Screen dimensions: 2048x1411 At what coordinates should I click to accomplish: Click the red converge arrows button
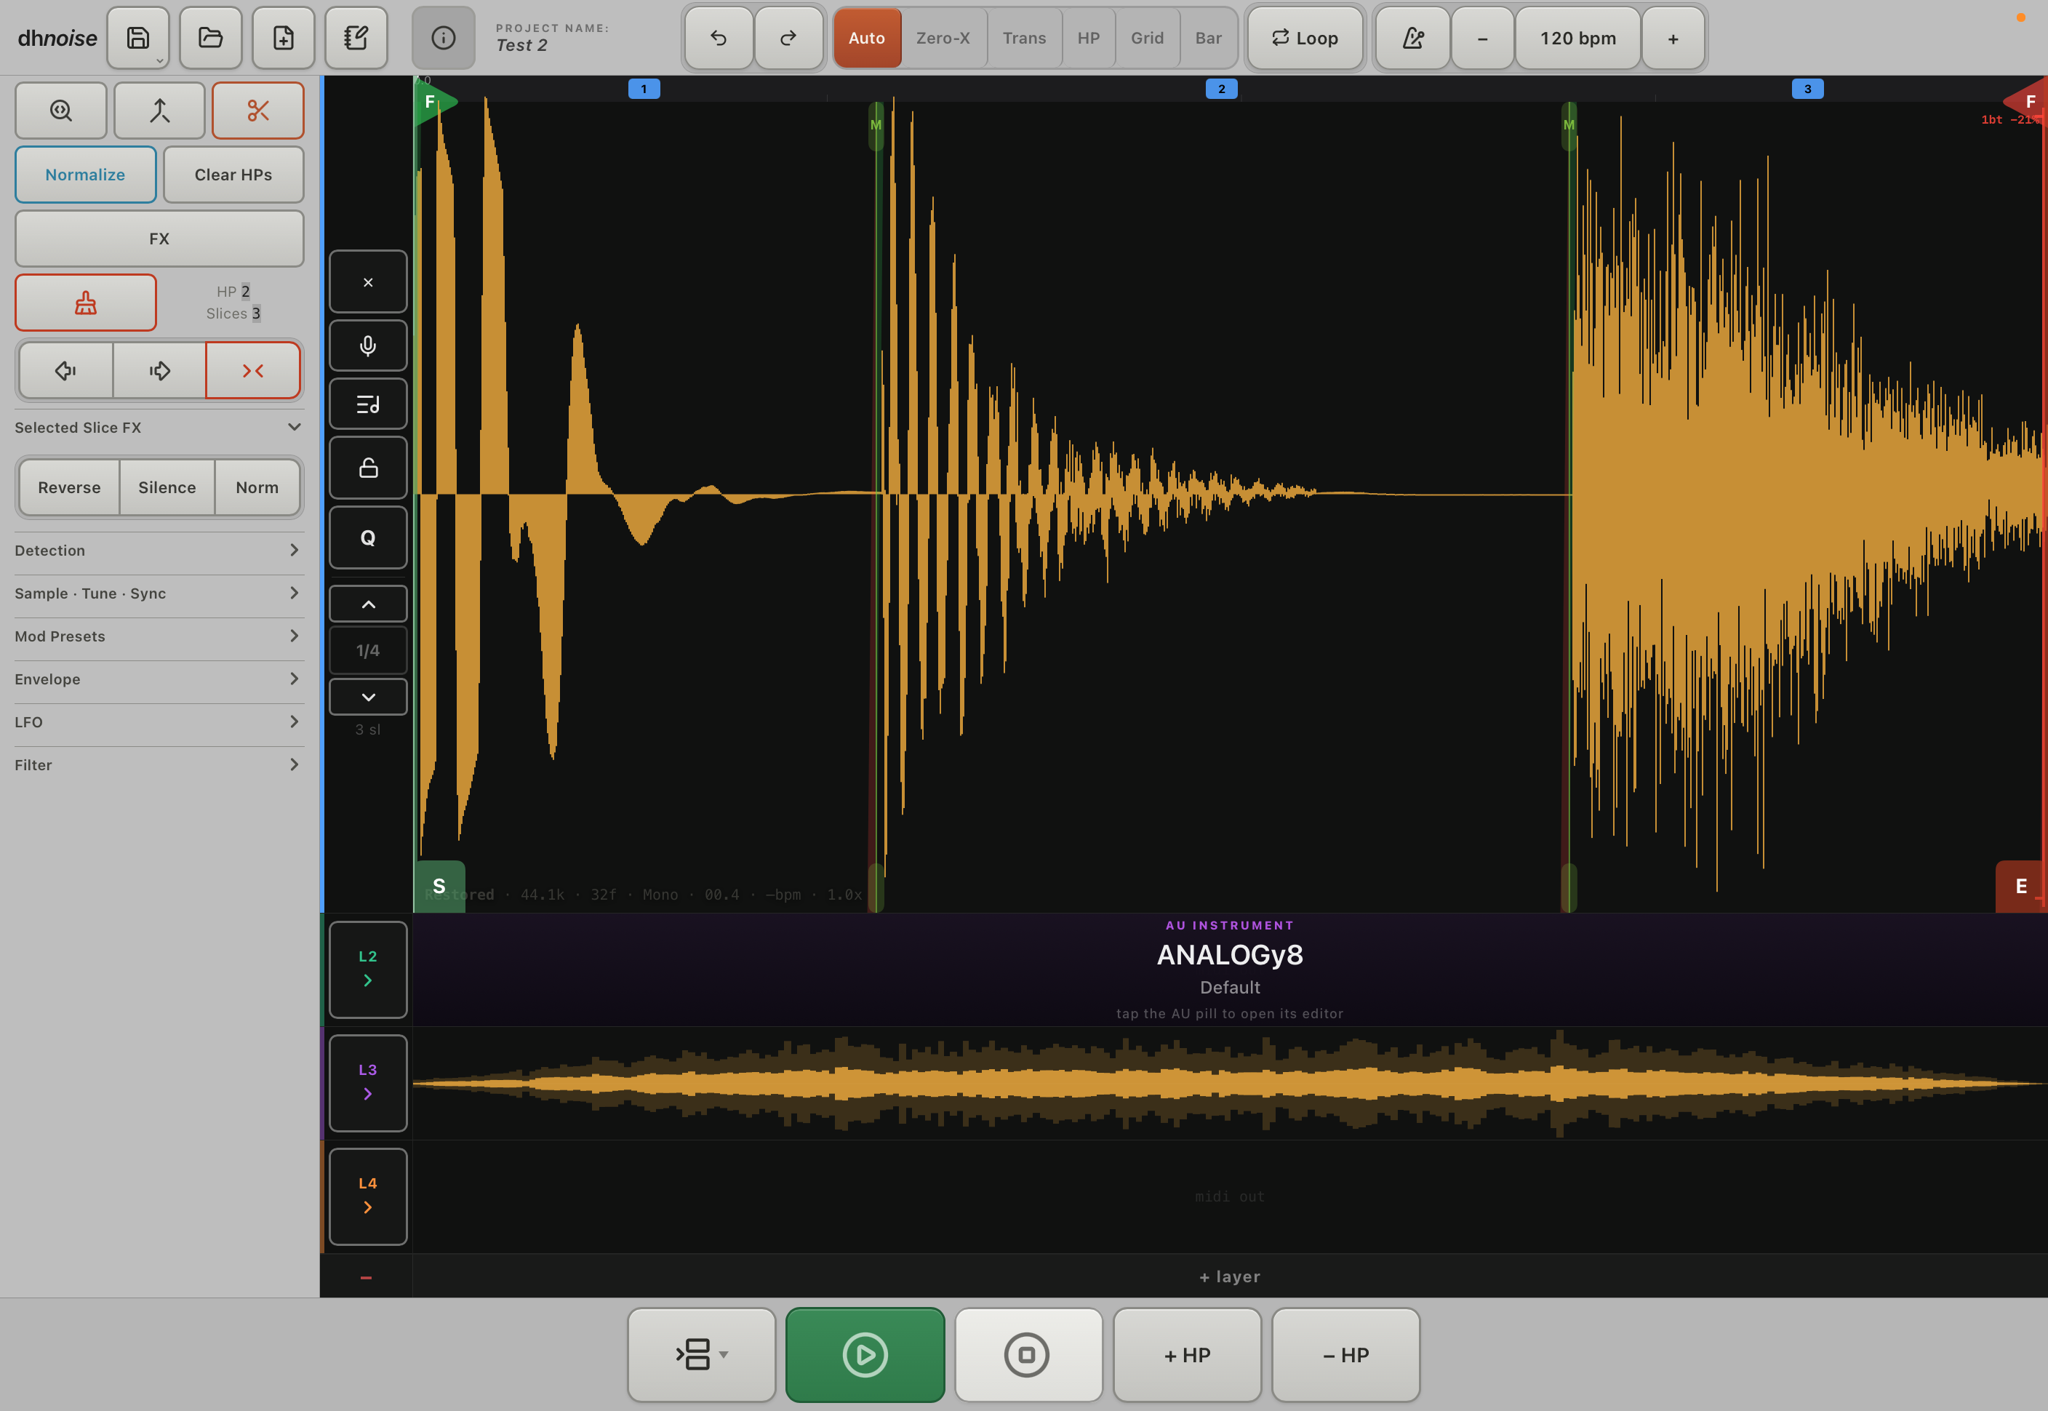253,370
